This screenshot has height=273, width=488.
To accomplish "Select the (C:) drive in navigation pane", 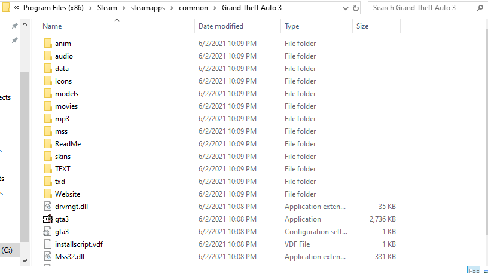I will pyautogui.click(x=8, y=250).
